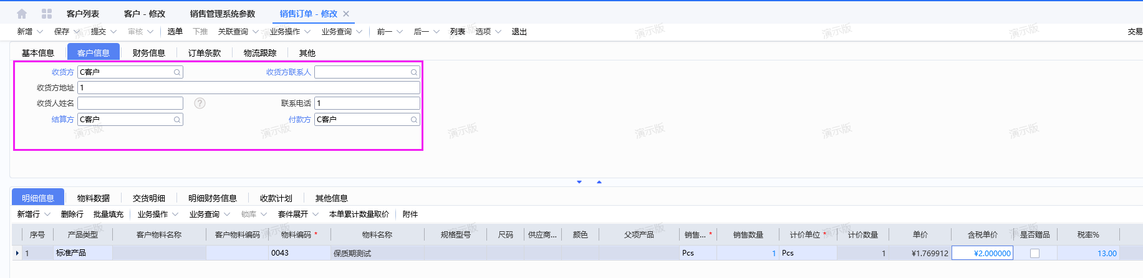Go to the home page icon
Screen dimensions: 1143x278
(x=22, y=14)
